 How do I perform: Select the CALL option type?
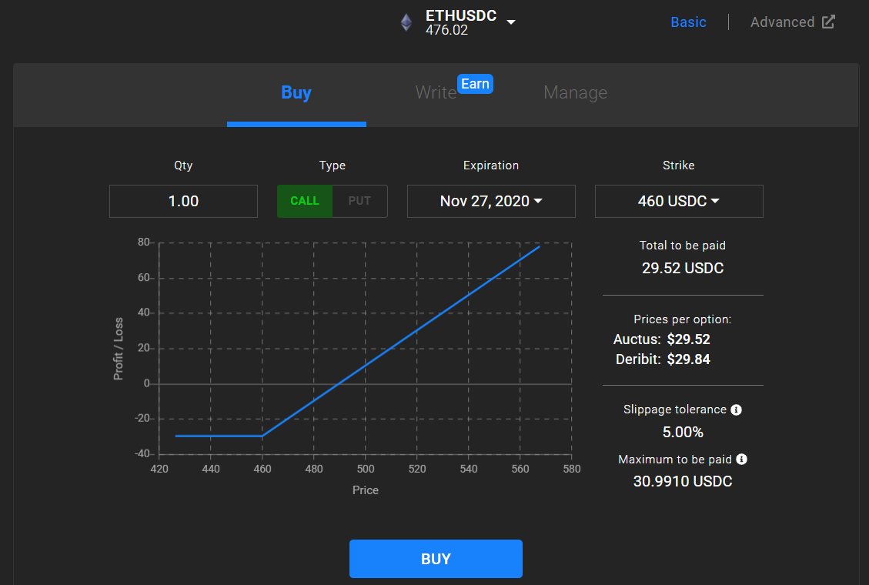click(305, 201)
